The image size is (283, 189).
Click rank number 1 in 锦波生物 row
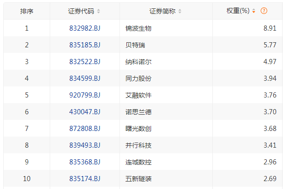point(26,28)
